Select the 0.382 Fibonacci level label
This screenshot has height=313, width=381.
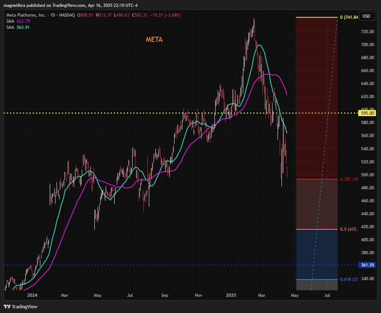pyautogui.click(x=349, y=179)
